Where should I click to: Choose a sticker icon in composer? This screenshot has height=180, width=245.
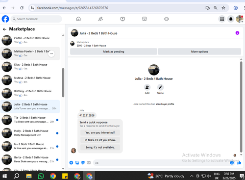click(x=83, y=163)
